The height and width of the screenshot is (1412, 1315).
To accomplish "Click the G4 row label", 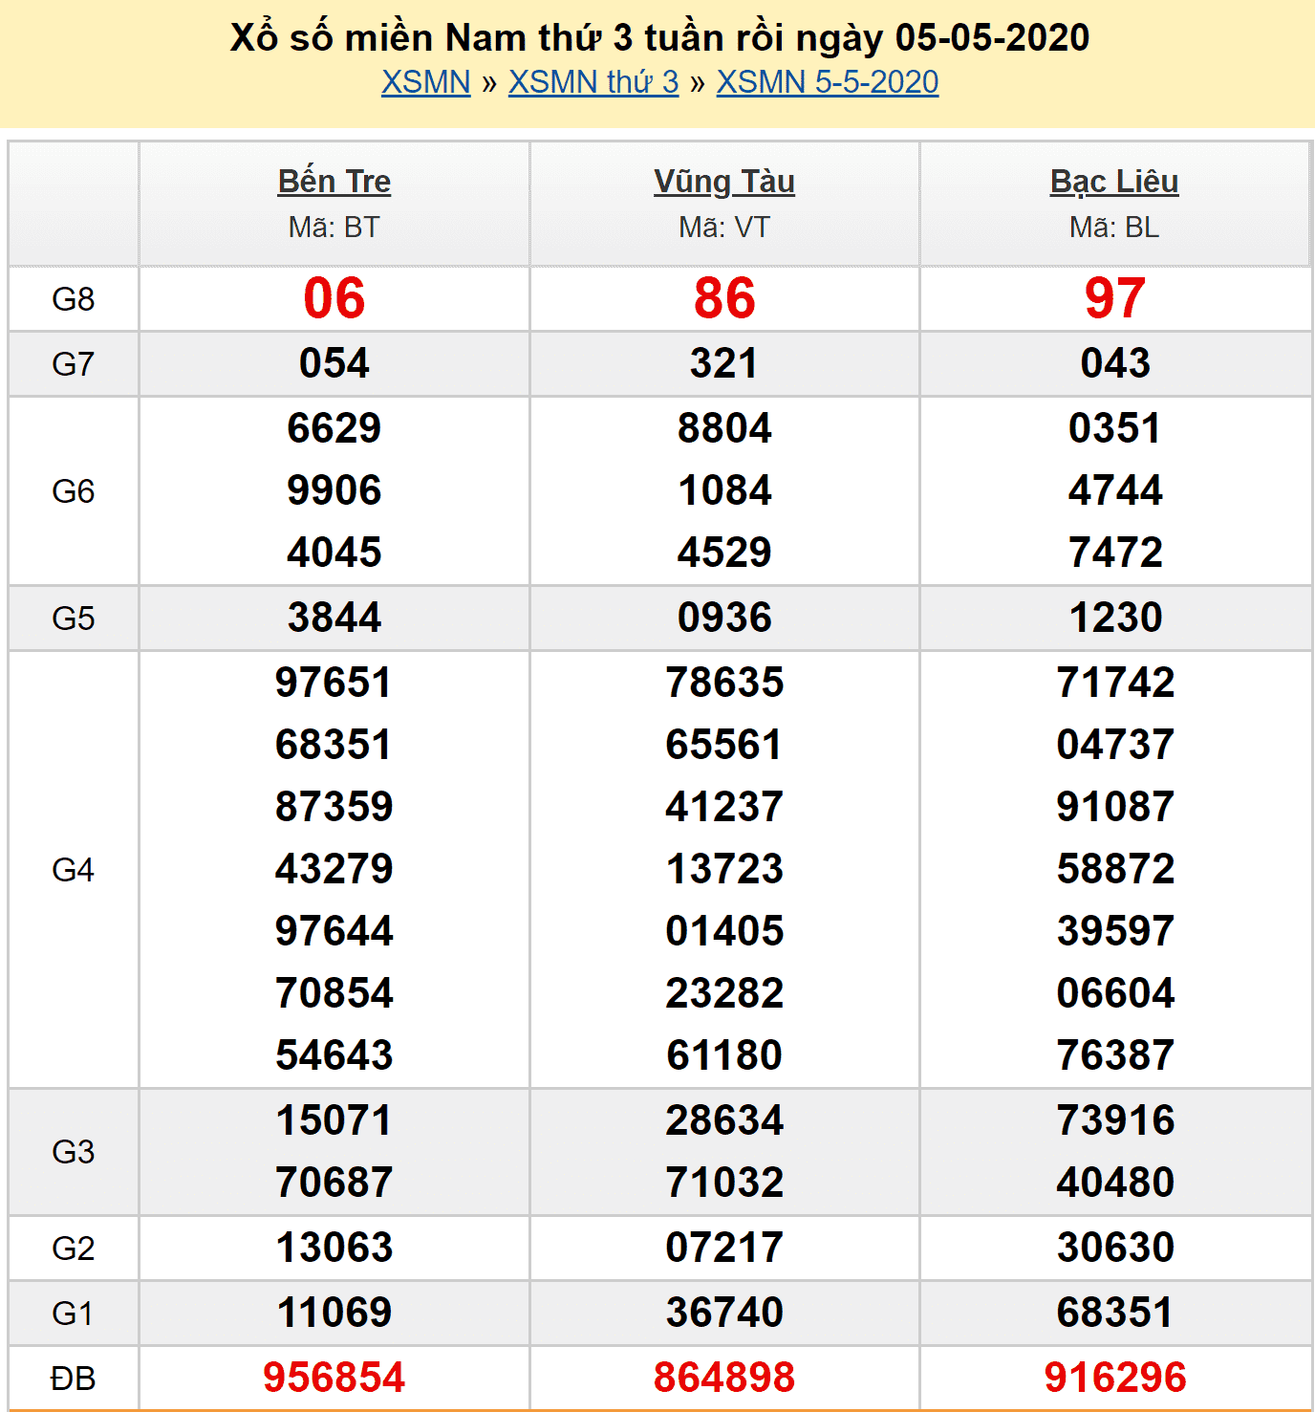I will [74, 870].
